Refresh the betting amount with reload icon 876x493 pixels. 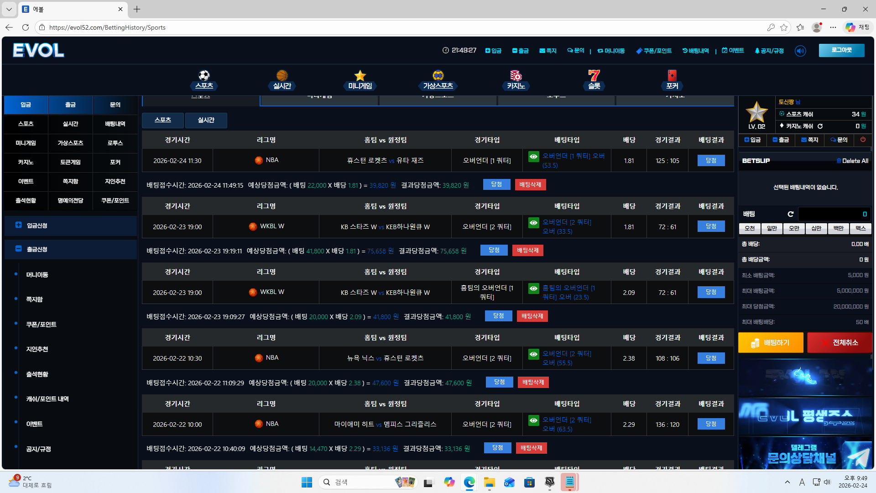[790, 214]
